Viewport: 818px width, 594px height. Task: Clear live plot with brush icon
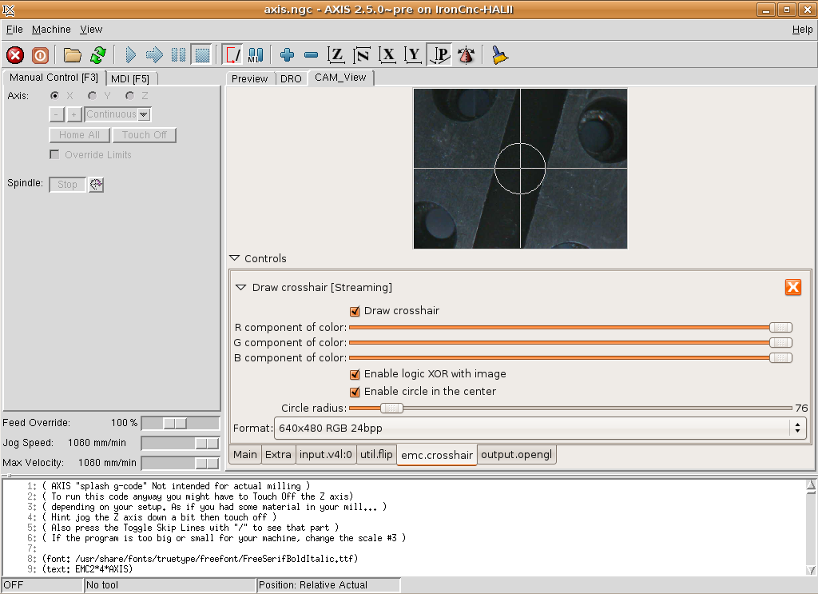click(x=499, y=55)
